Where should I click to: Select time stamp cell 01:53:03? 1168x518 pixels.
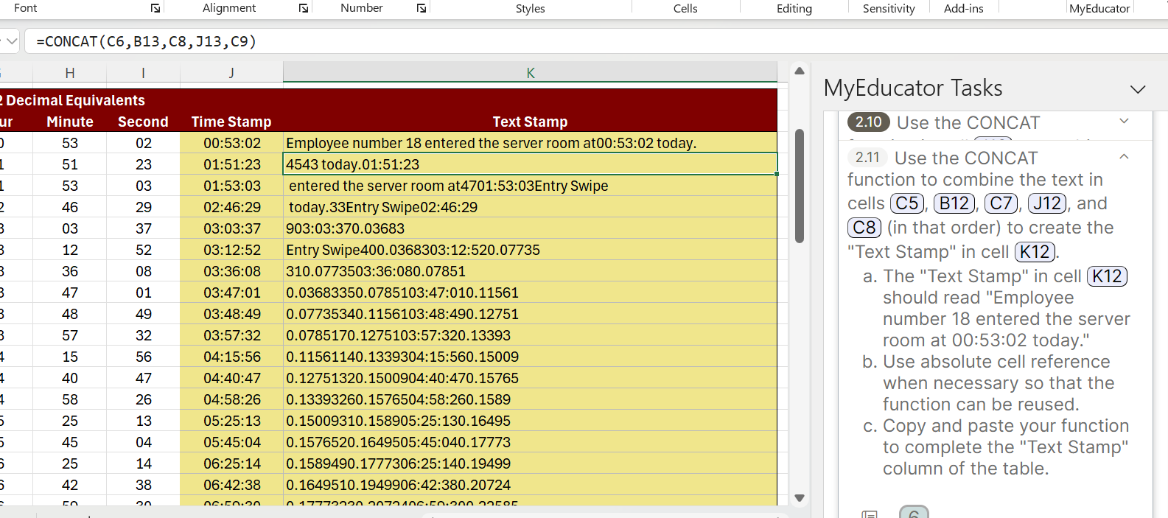point(231,186)
